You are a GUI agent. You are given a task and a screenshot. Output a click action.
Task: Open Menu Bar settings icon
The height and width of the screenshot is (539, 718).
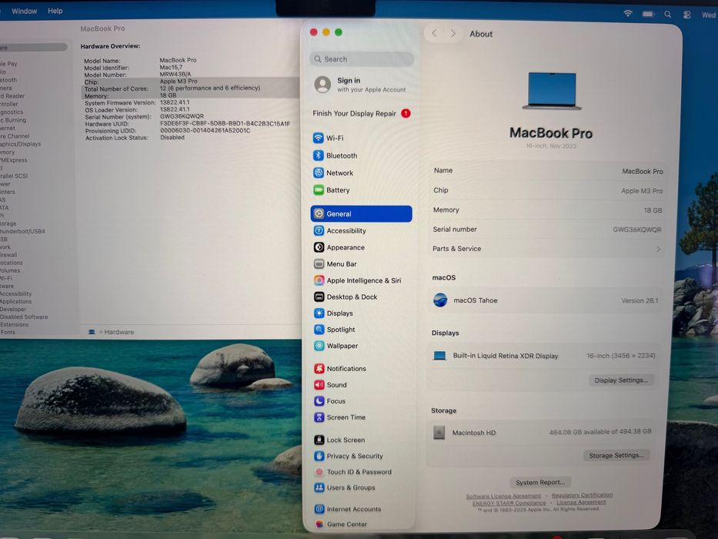(x=319, y=263)
